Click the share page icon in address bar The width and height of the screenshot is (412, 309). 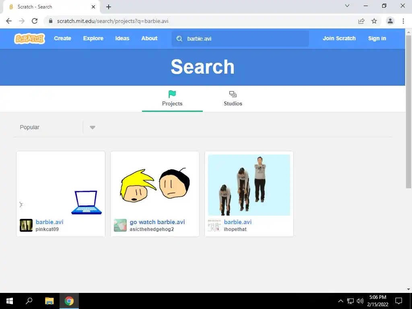[x=361, y=21]
